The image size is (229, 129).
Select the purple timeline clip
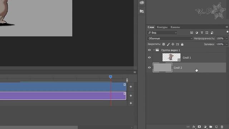point(63,96)
